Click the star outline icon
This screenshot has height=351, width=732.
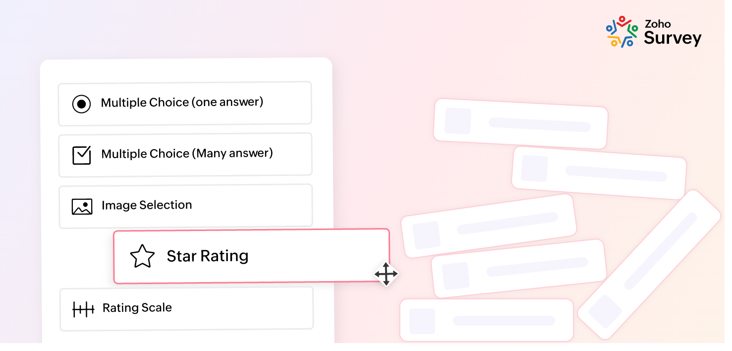[x=142, y=256]
